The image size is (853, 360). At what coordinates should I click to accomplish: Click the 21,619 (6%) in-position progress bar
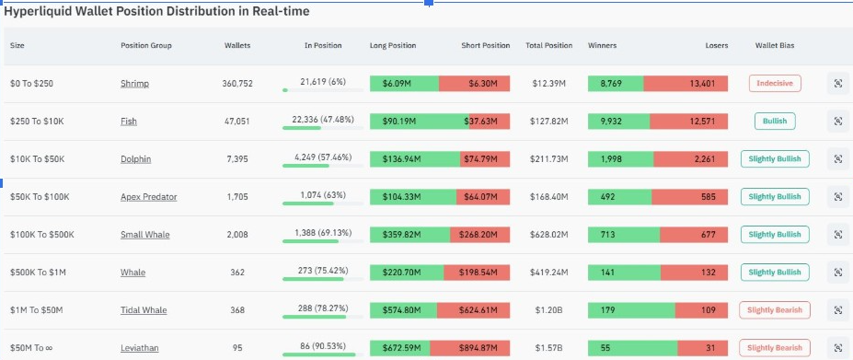[x=323, y=90]
